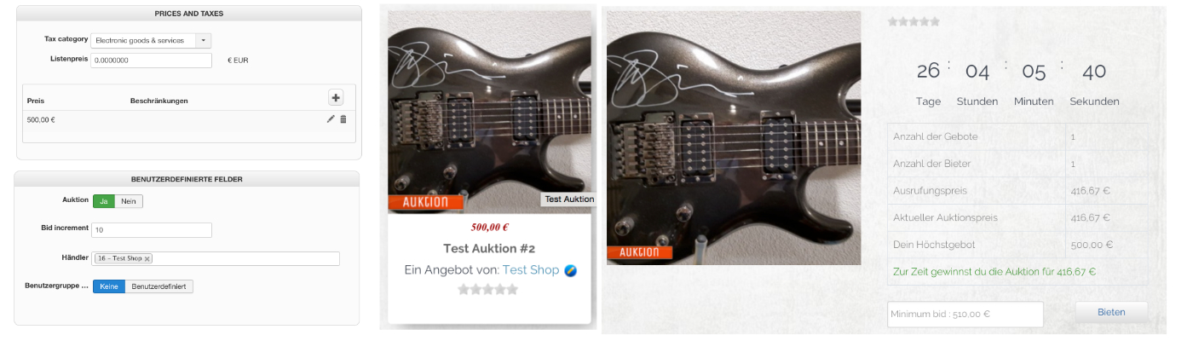The height and width of the screenshot is (341, 1193).
Task: Edit the 500,00 € price entry
Action: click(331, 119)
